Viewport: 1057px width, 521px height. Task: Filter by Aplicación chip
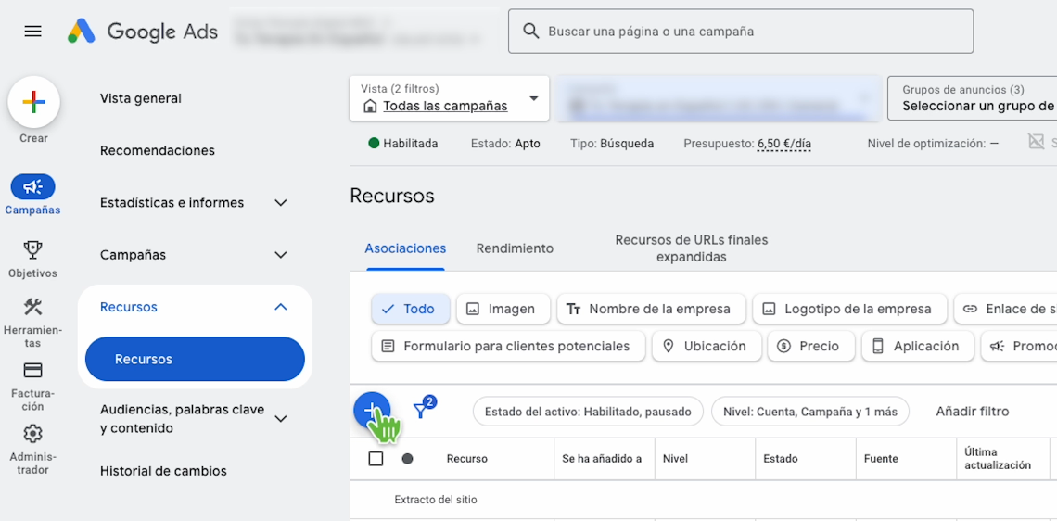pos(918,347)
